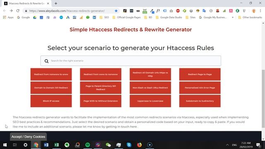Open the Chrome three-dot menu
This screenshot has width=265, height=149.
(x=260, y=11)
